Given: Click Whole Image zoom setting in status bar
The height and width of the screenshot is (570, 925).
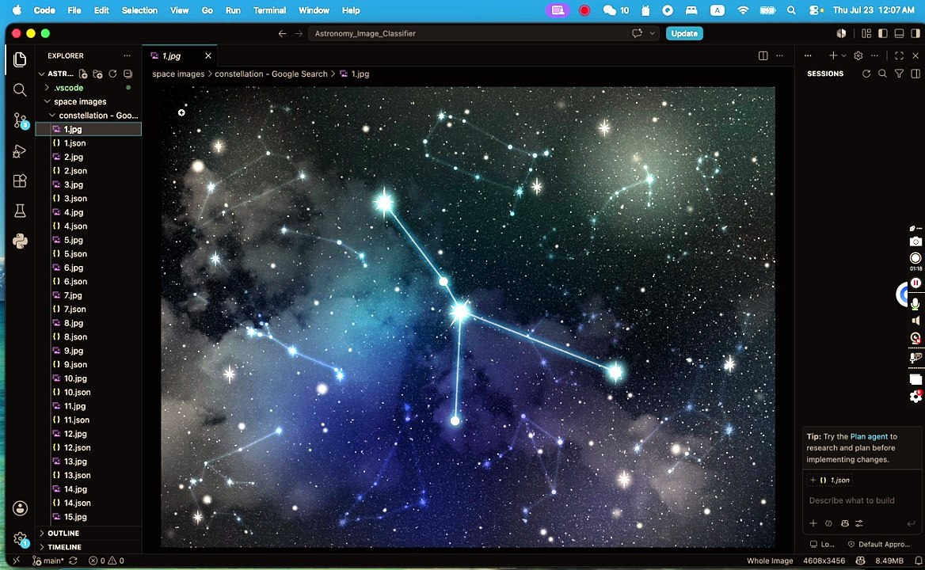Looking at the screenshot, I should click(x=770, y=560).
